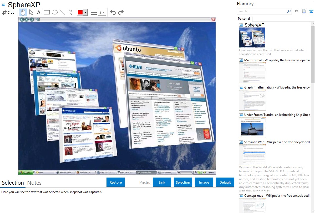Screen dimensions: 315x213
Task: Switch to the Selection tab
Action: click(13, 183)
